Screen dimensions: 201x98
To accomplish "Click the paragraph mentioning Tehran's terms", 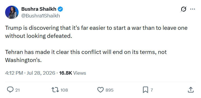I will click(86, 56).
